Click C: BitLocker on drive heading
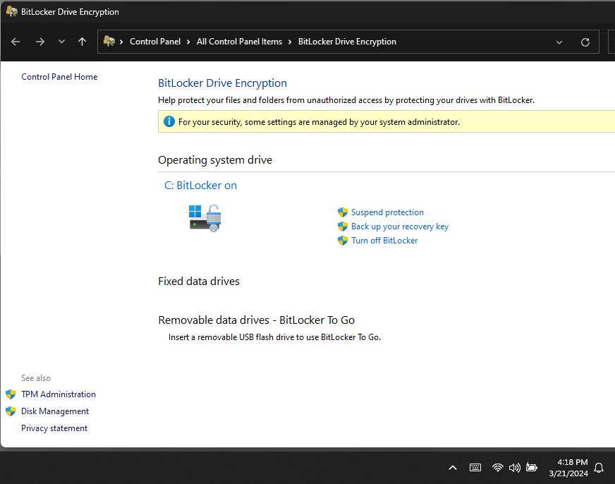Screen dimensions: 615x484 [x=200, y=185]
